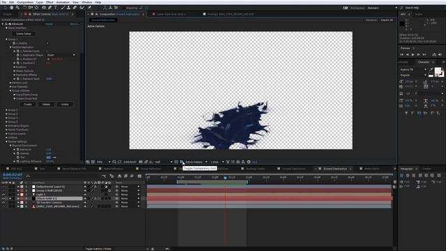Viewport: 446px width, 251px height.
Task: Select the Brush tool
Action: 63,8
